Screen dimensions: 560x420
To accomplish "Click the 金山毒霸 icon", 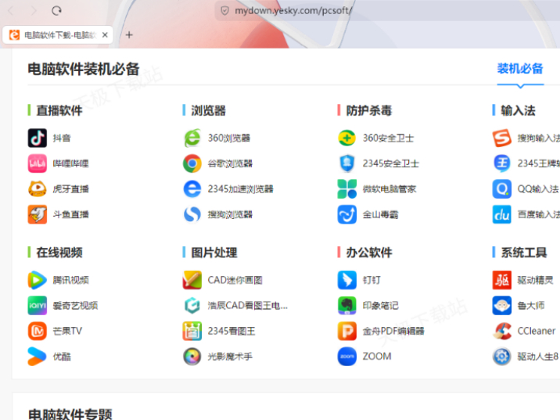I will coord(346,214).
